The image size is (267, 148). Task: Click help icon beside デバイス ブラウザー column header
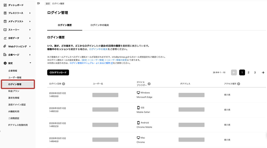(149, 84)
